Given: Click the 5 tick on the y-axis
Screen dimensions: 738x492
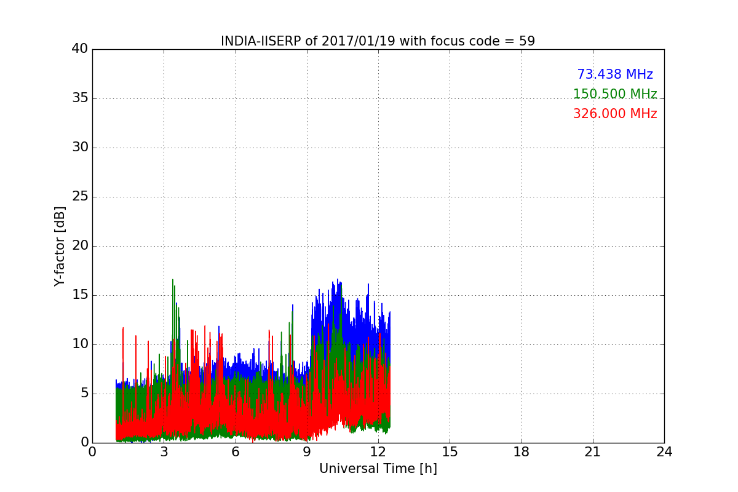Looking at the screenshot, I should tap(84, 394).
